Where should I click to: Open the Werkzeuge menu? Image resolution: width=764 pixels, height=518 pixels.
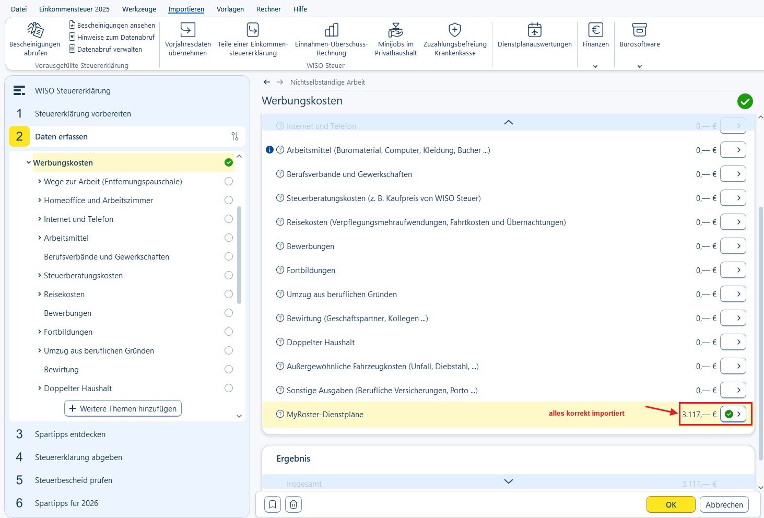[x=139, y=9]
